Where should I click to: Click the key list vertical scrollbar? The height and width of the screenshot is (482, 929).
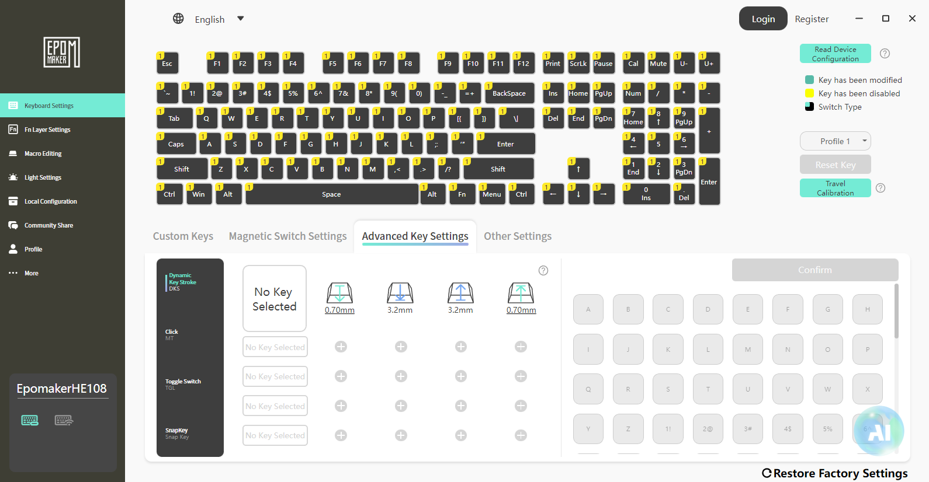pyautogui.click(x=896, y=311)
